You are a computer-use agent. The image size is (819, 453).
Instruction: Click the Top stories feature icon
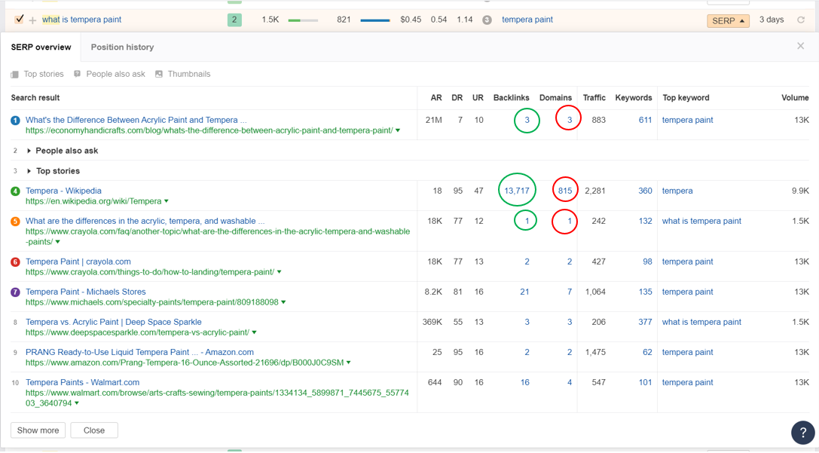point(14,74)
